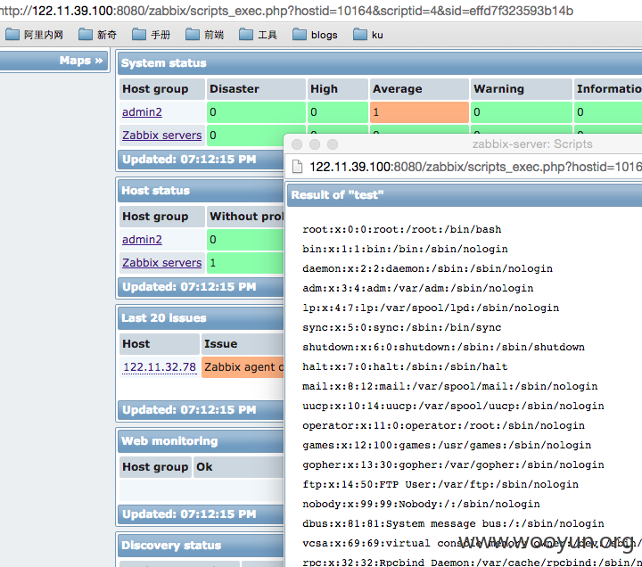Open the 新奇 bookmark folder
Image resolution: width=642 pixels, height=567 pixels.
pyautogui.click(x=97, y=35)
